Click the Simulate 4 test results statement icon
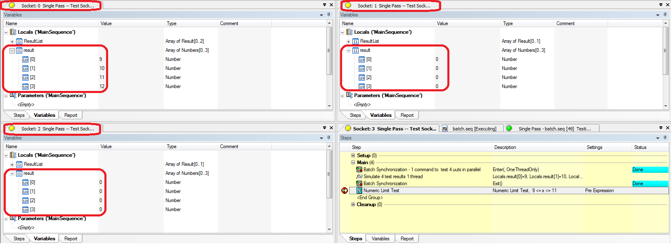Viewport: 671px width, 244px height. [359, 177]
